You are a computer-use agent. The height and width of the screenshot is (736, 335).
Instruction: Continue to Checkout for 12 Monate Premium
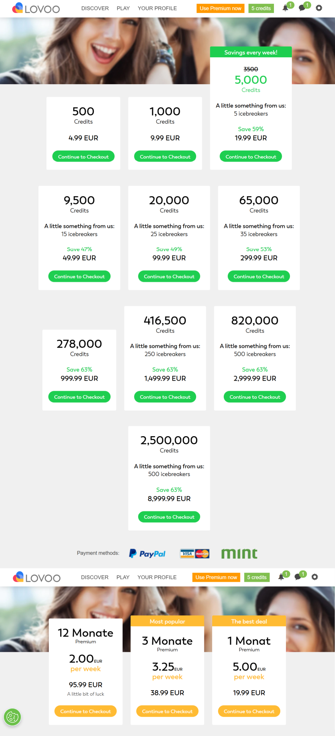pos(86,711)
